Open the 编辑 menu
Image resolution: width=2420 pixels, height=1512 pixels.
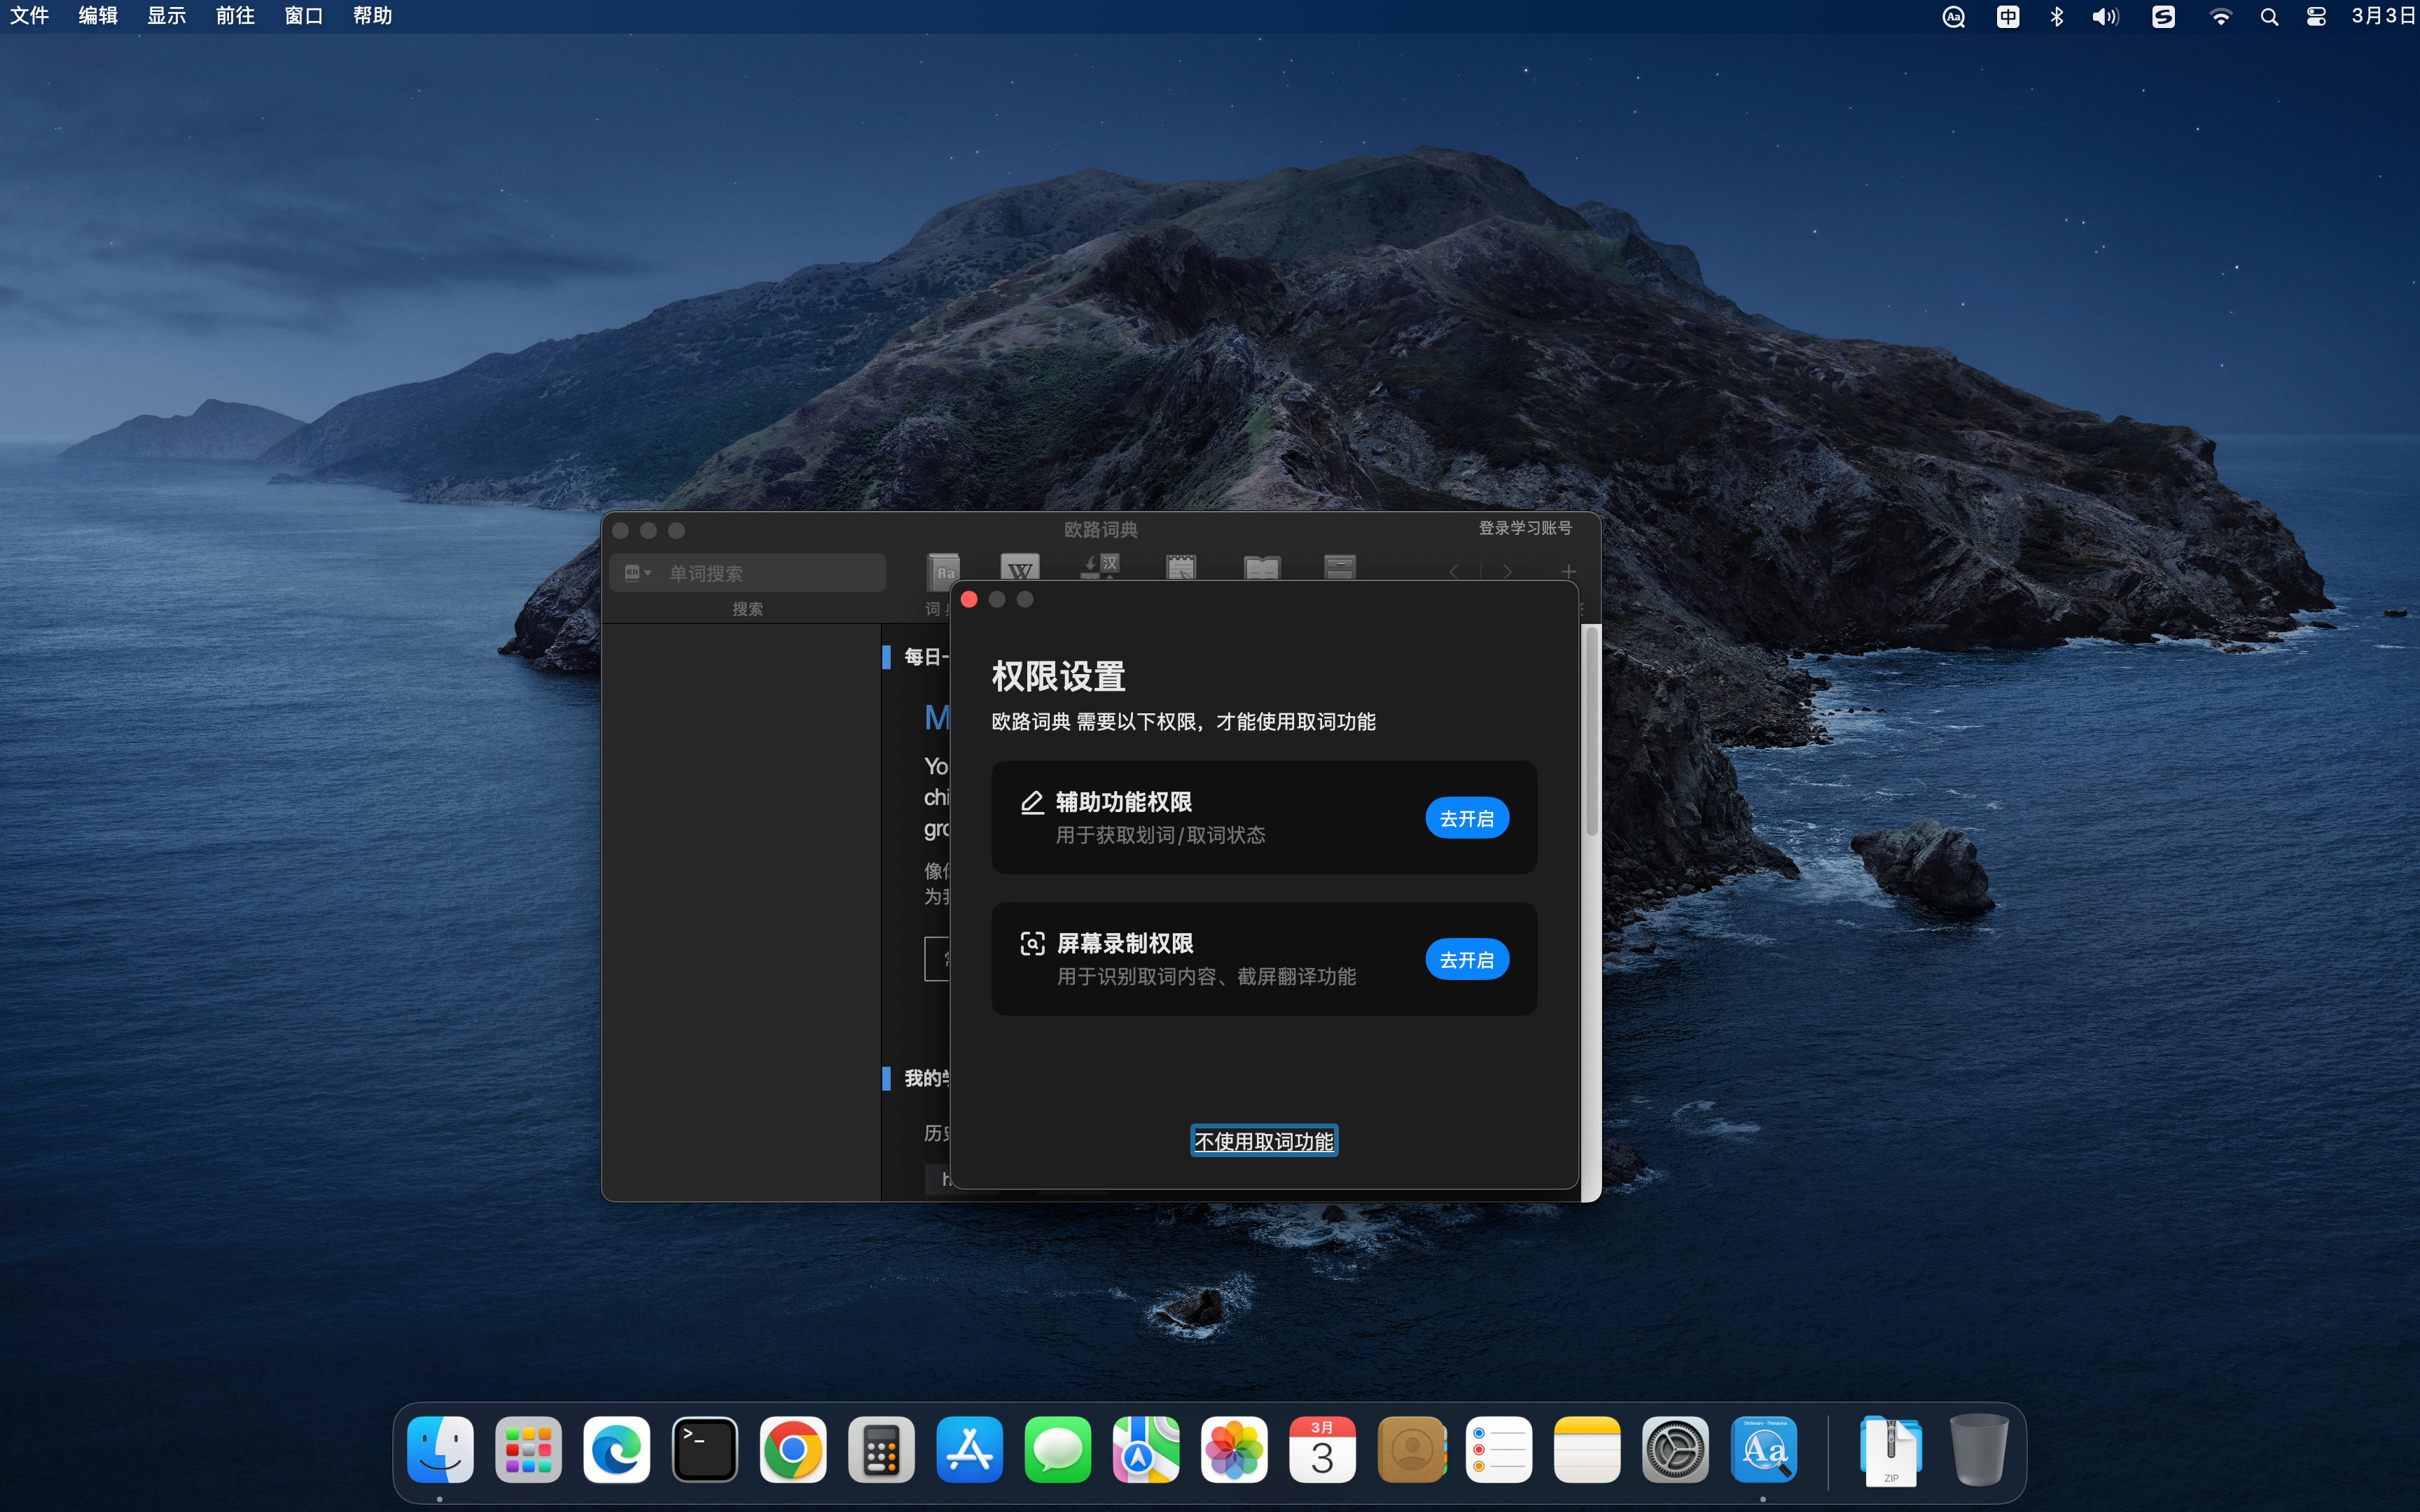[x=98, y=16]
